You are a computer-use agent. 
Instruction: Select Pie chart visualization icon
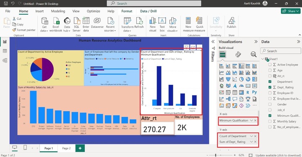coord(241,79)
